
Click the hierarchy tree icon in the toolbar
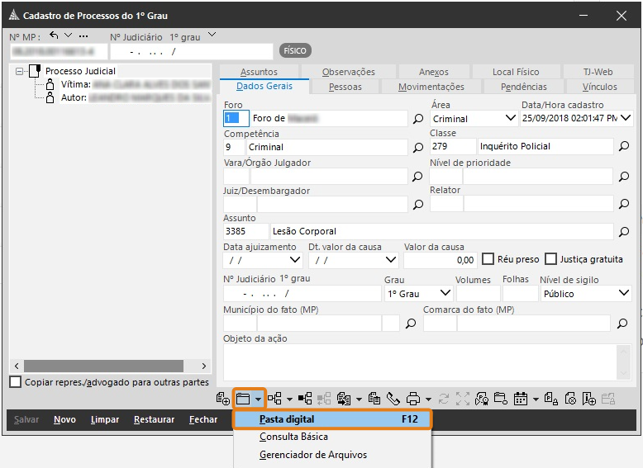click(274, 399)
